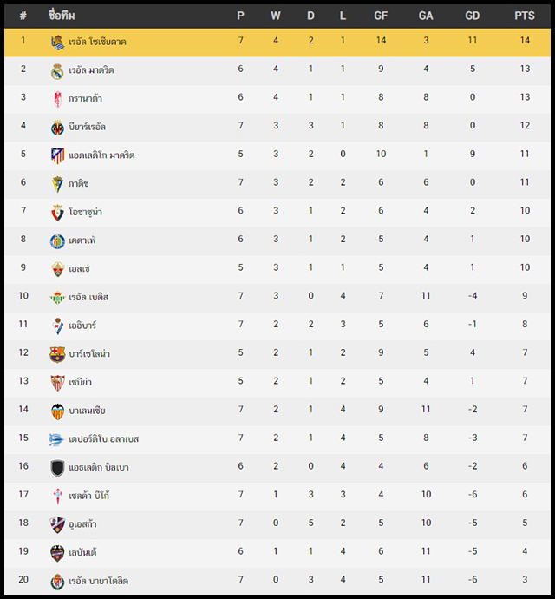Click the Atletico Madrid crest icon
This screenshot has height=599, width=555.
click(57, 156)
